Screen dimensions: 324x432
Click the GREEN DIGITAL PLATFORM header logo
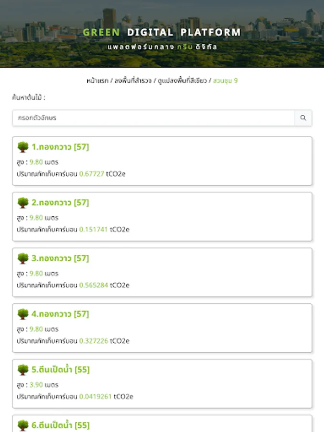[x=162, y=32]
